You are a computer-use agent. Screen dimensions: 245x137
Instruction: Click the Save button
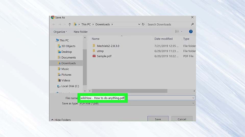(x=158, y=119)
